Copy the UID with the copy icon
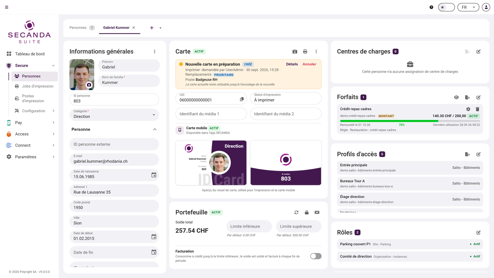The width and height of the screenshot is (494, 278). pos(242,99)
